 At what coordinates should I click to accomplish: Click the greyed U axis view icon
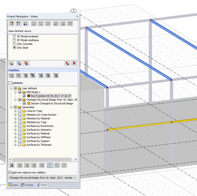(34, 24)
